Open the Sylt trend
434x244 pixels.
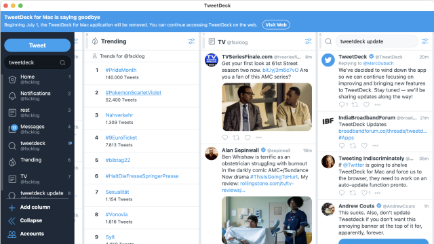click(110, 237)
